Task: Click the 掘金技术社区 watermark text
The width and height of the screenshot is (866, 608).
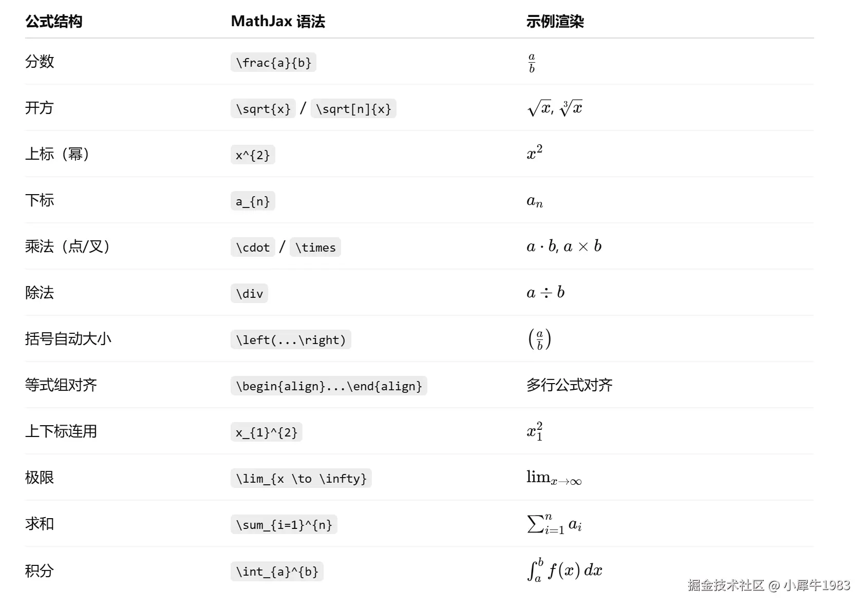Action: point(725,585)
